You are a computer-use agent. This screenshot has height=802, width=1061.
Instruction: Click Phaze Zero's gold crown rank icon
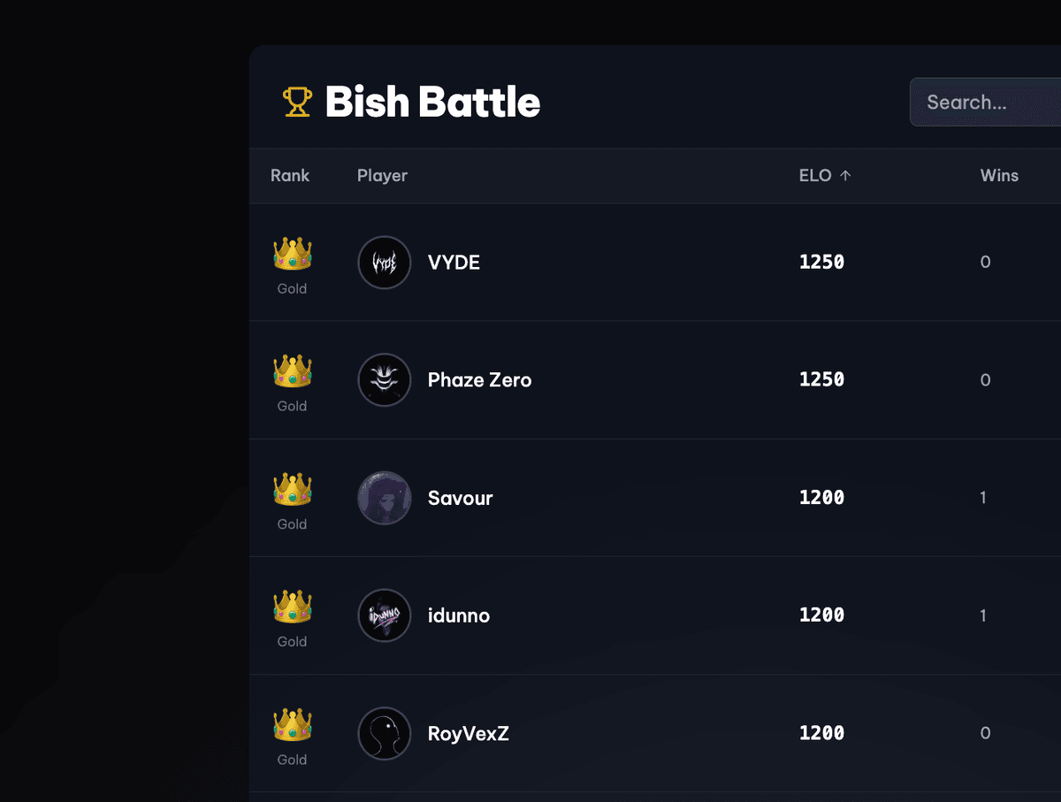tap(293, 371)
